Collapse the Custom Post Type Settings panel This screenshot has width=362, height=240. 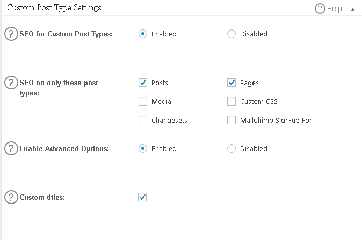352,10
